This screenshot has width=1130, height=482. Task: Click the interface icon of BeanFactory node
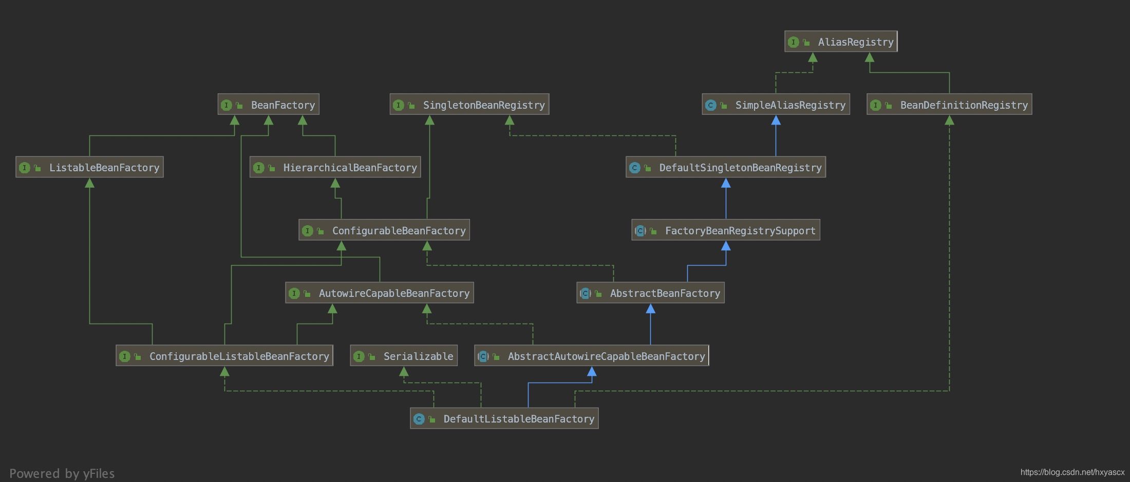[x=227, y=105]
